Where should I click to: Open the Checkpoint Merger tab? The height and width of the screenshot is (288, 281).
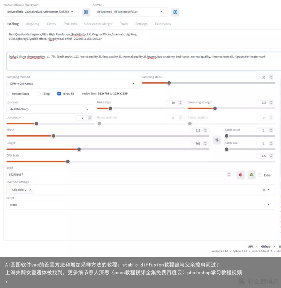tap(98, 24)
